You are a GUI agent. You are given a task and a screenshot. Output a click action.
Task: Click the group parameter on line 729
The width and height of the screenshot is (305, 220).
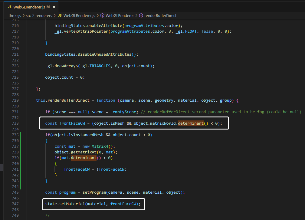click(226, 100)
